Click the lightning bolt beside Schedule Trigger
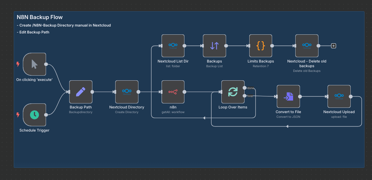 [x=18, y=115]
